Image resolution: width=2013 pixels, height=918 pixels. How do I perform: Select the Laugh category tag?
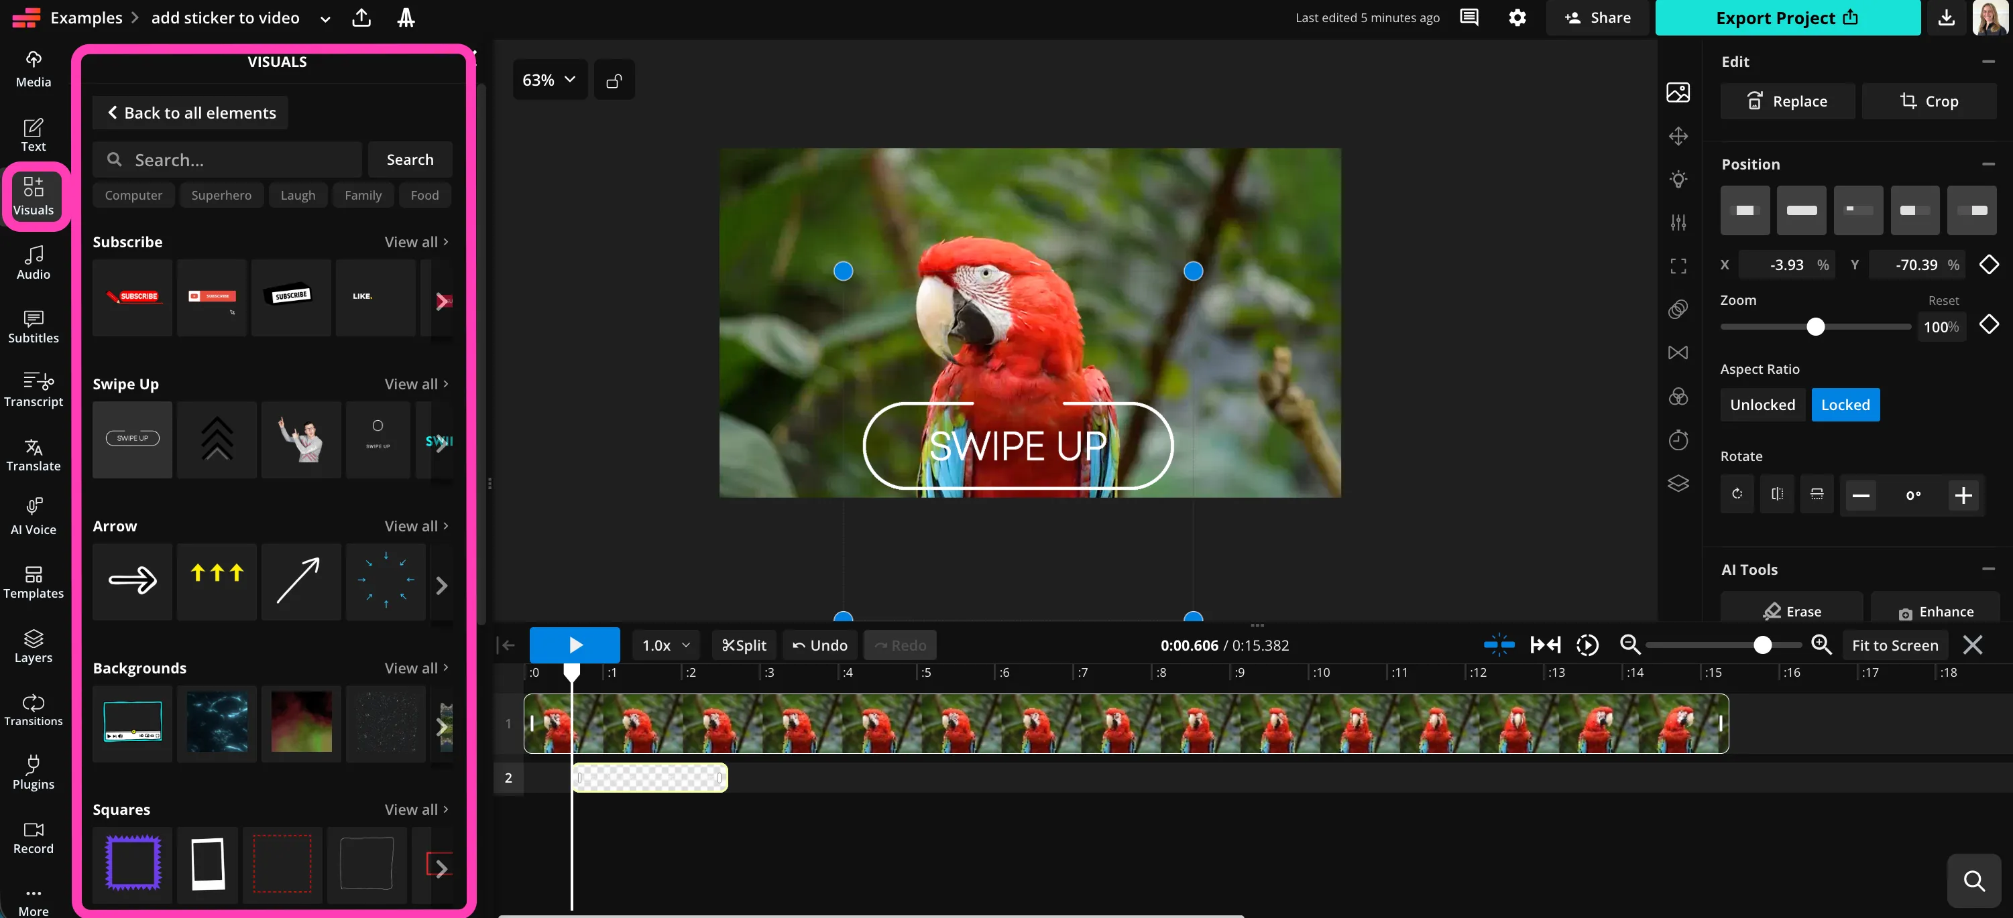[x=298, y=195]
